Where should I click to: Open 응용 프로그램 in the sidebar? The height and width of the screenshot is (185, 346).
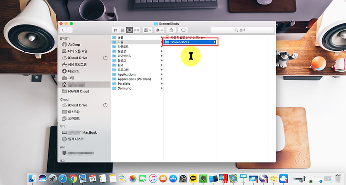77,64
